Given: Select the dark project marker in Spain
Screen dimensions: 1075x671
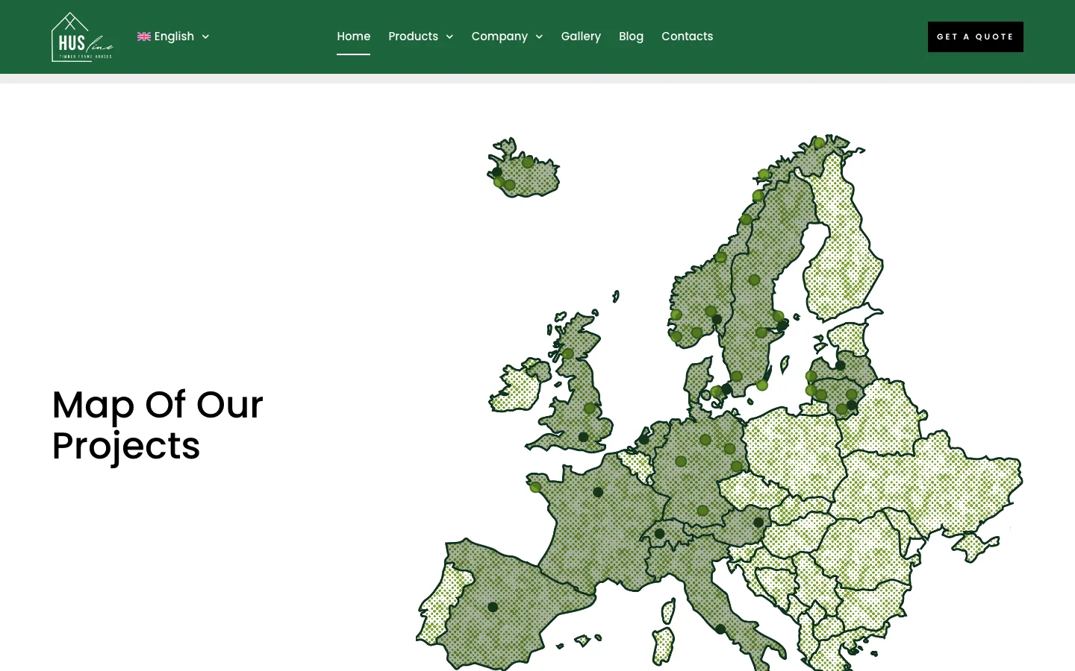Looking at the screenshot, I should tap(493, 607).
